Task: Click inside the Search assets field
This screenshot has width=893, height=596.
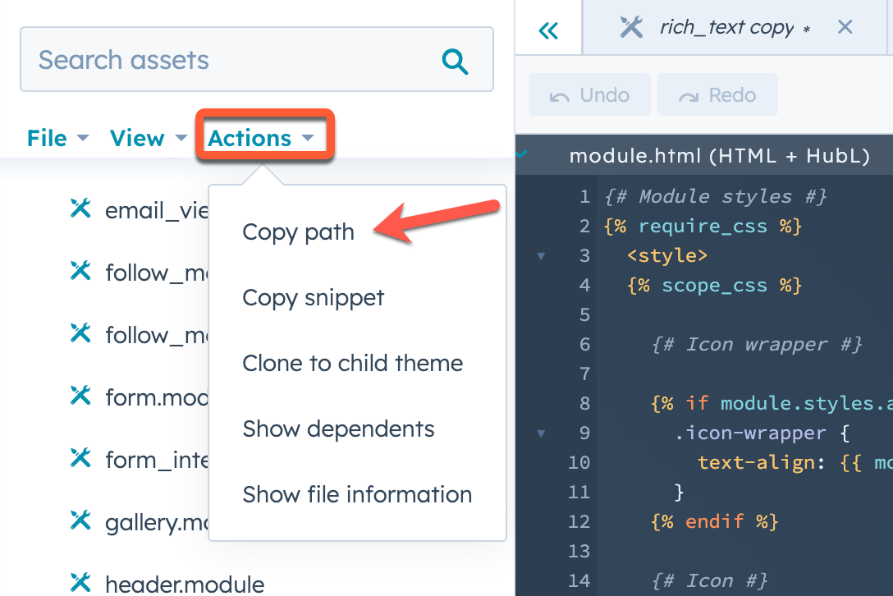Action: pos(205,59)
